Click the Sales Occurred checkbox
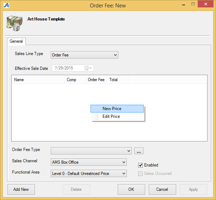The height and width of the screenshot is (200, 216). (140, 174)
